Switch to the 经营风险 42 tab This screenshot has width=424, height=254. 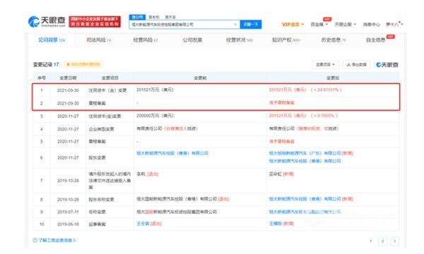point(146,40)
